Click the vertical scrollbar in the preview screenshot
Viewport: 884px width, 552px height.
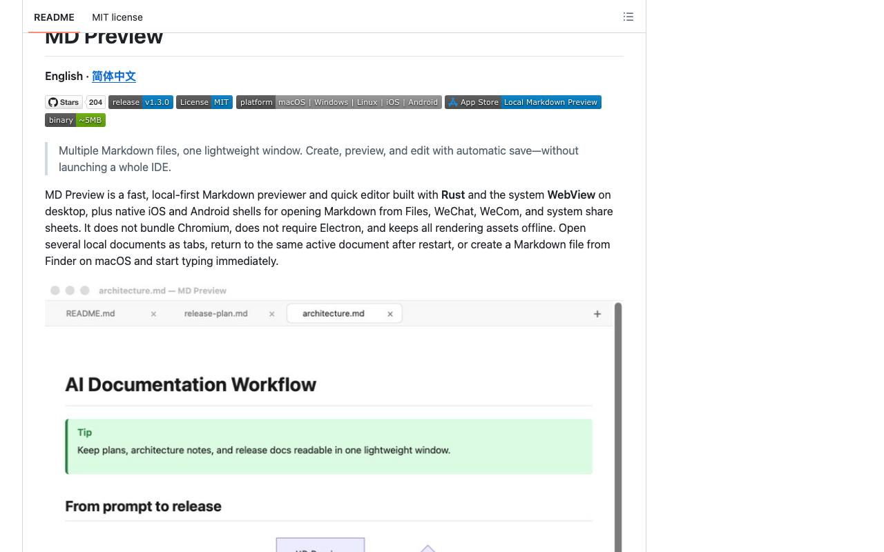click(618, 427)
